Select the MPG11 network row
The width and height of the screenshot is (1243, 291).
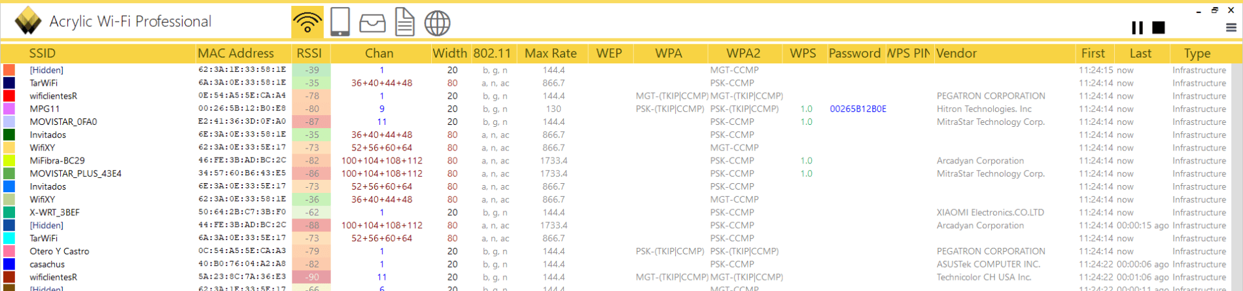(x=616, y=109)
